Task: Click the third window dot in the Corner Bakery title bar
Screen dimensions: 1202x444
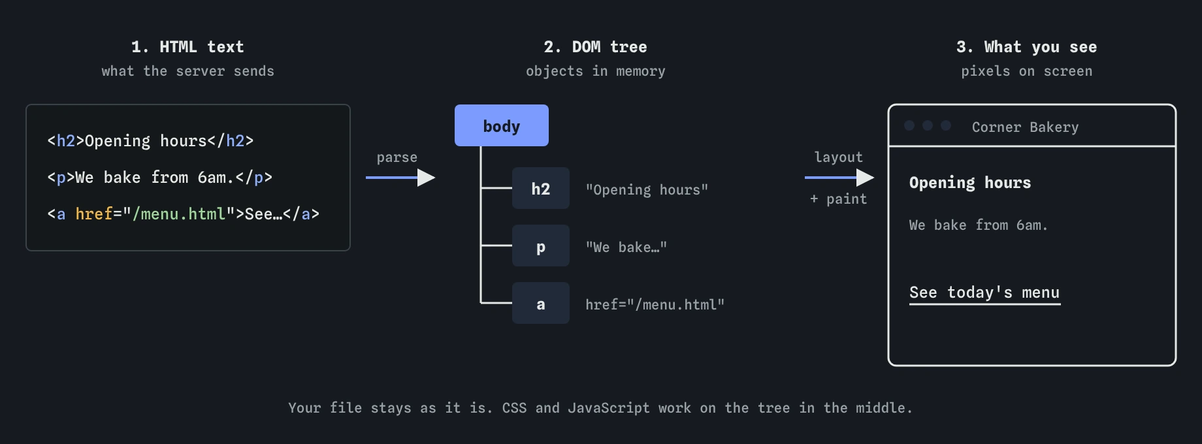Action: 946,125
